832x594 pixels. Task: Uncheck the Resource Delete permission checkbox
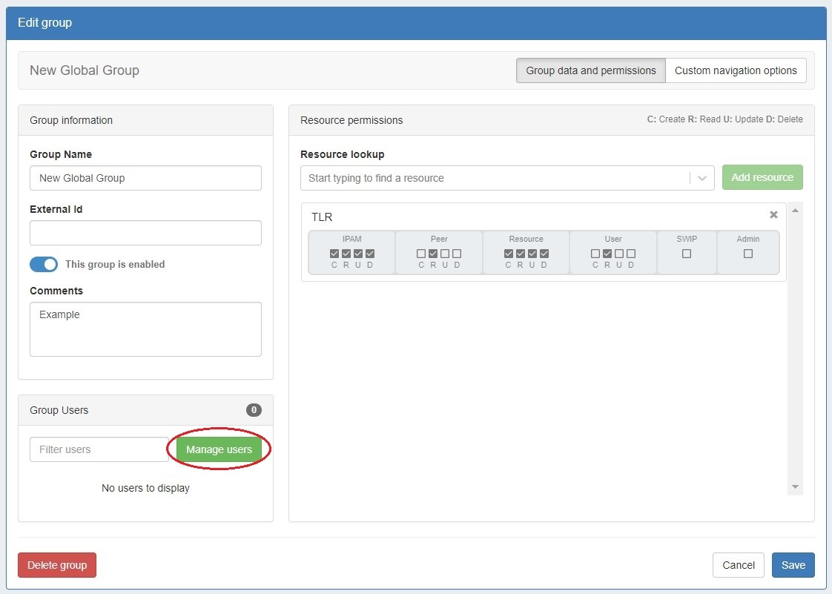(544, 254)
